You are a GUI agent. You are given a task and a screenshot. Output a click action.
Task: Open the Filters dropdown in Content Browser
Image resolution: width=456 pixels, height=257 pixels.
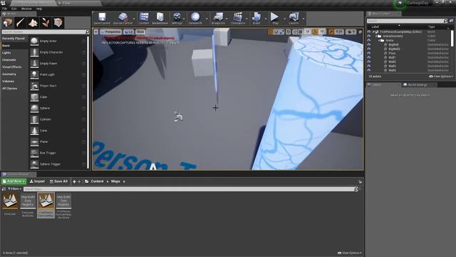click(x=14, y=188)
